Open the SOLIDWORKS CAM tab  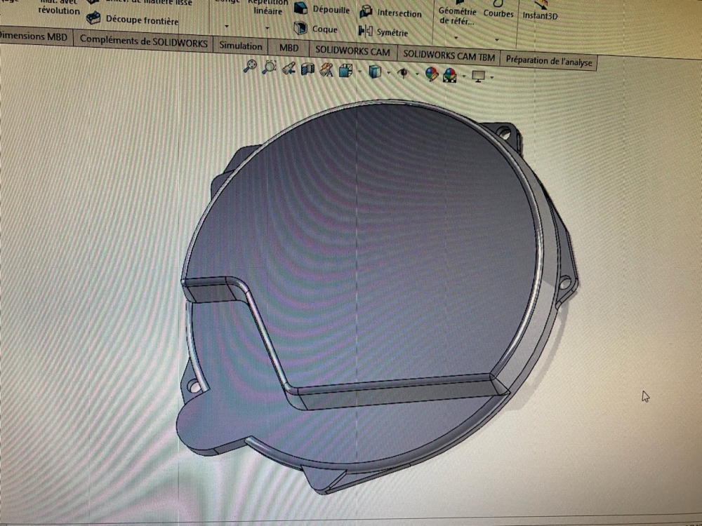[352, 50]
